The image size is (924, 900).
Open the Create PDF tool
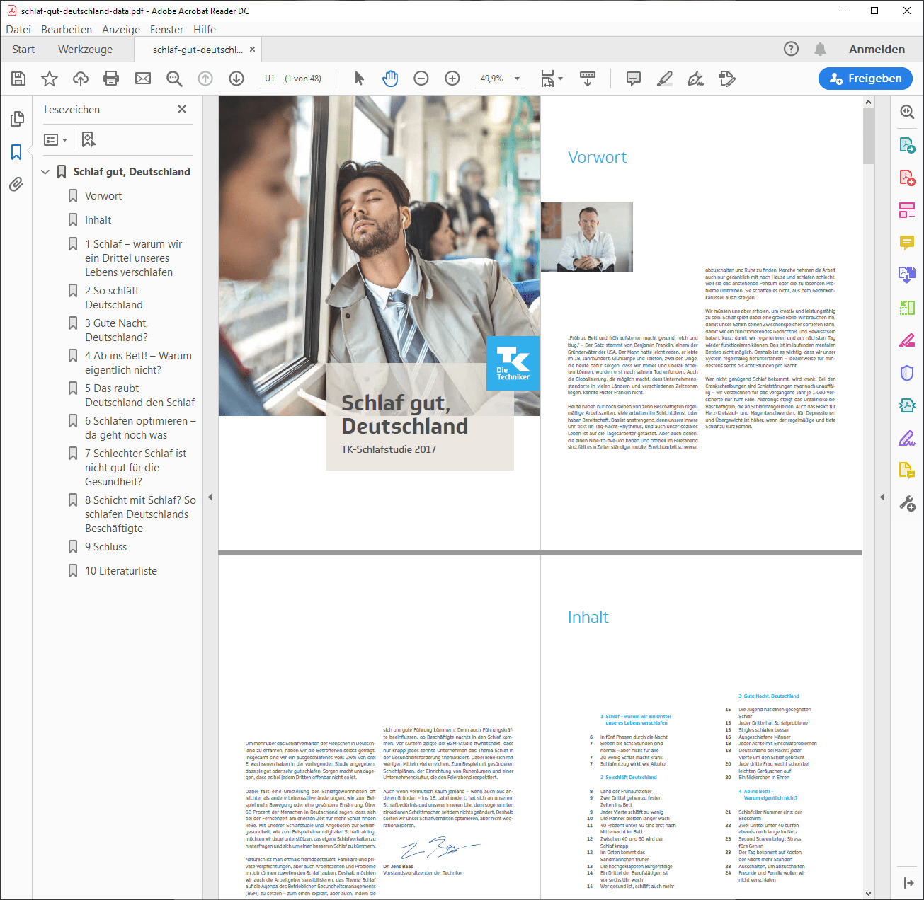(x=907, y=178)
